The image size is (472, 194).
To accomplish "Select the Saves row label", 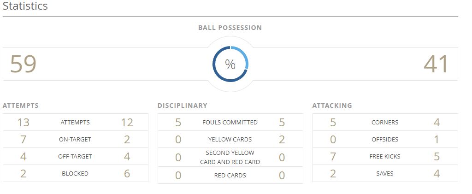I will [385, 174].
